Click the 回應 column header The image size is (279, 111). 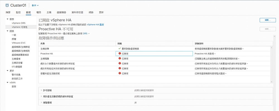click(154, 44)
